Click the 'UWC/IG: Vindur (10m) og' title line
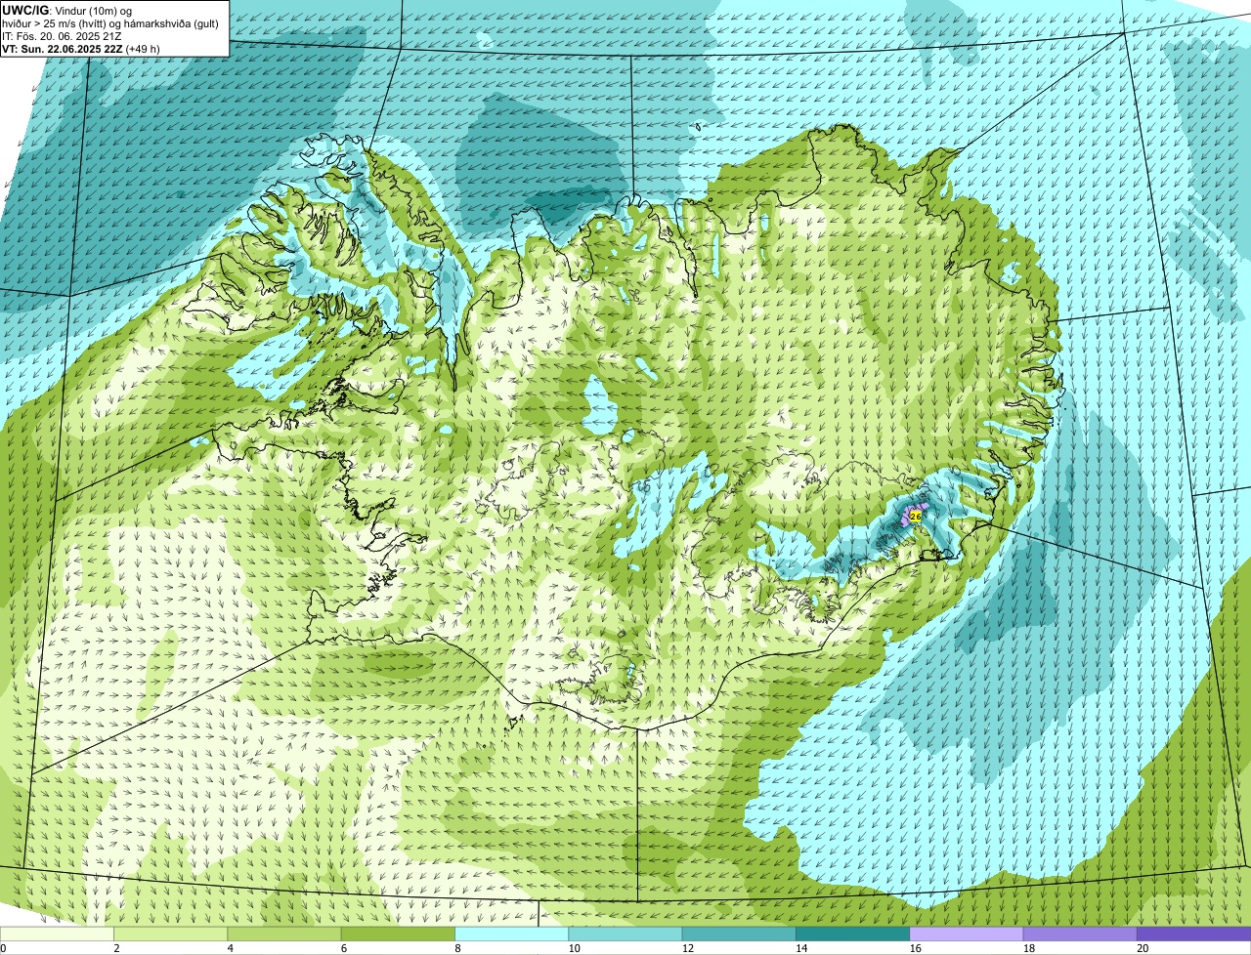The height and width of the screenshot is (955, 1251). [67, 10]
